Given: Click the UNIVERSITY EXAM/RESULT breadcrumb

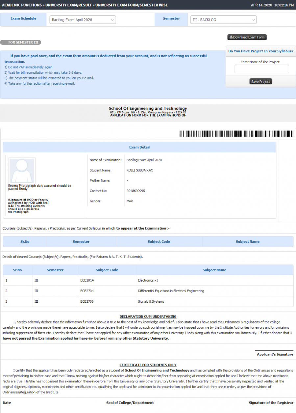Looking at the screenshot, I should (x=69, y=5).
